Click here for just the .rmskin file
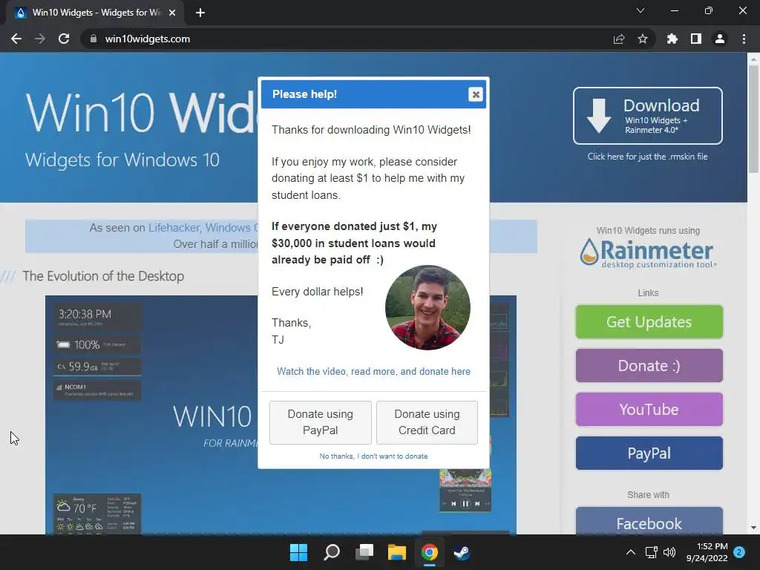 [x=647, y=157]
